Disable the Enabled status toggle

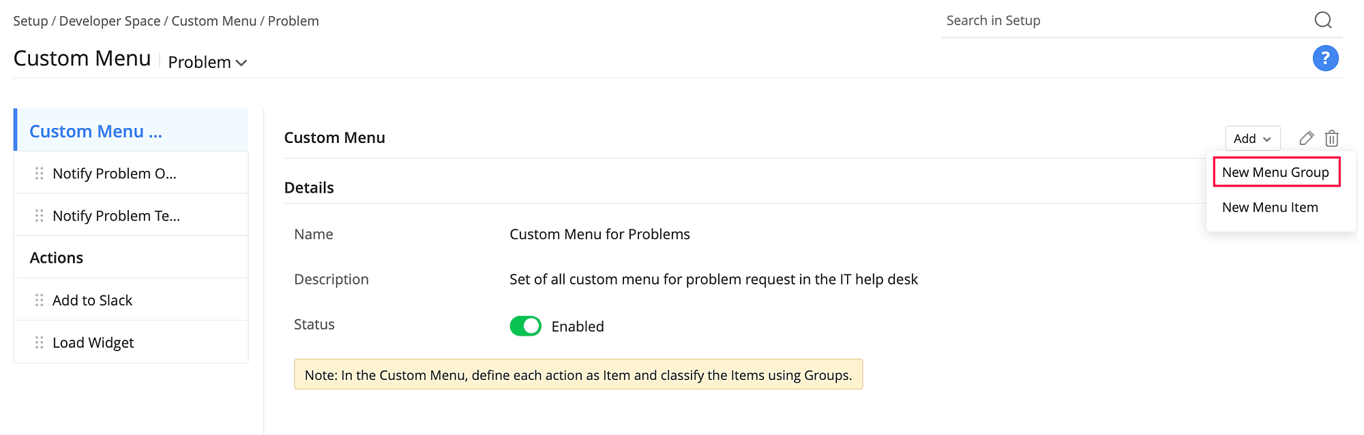click(525, 326)
